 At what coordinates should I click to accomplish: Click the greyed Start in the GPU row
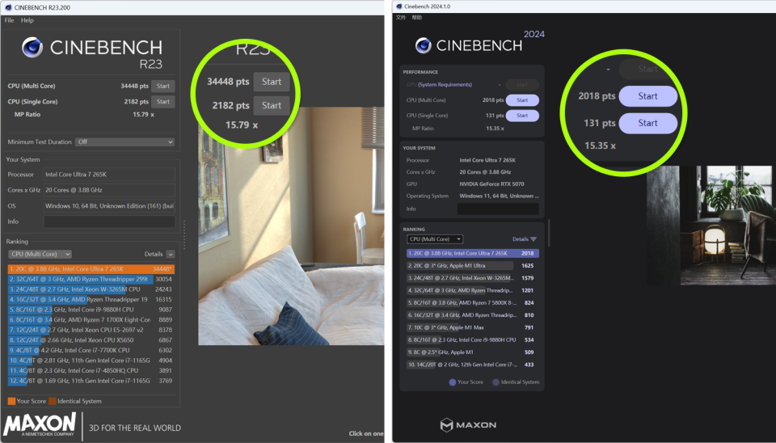pos(522,85)
